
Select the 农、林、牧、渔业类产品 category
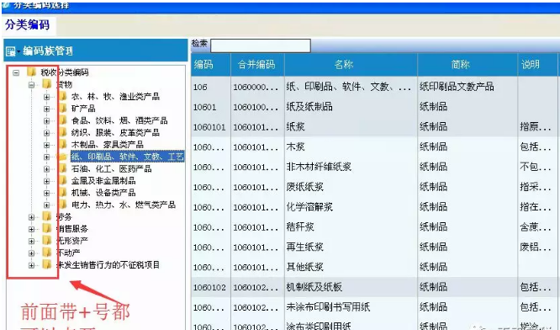(115, 97)
